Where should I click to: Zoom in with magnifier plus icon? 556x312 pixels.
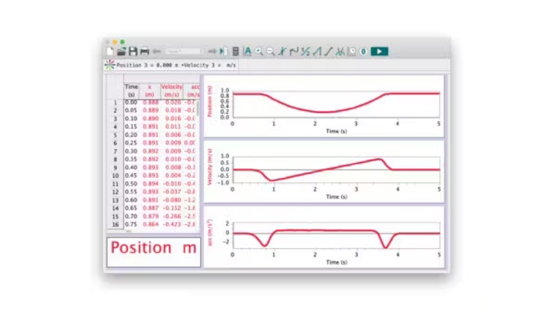pos(258,51)
